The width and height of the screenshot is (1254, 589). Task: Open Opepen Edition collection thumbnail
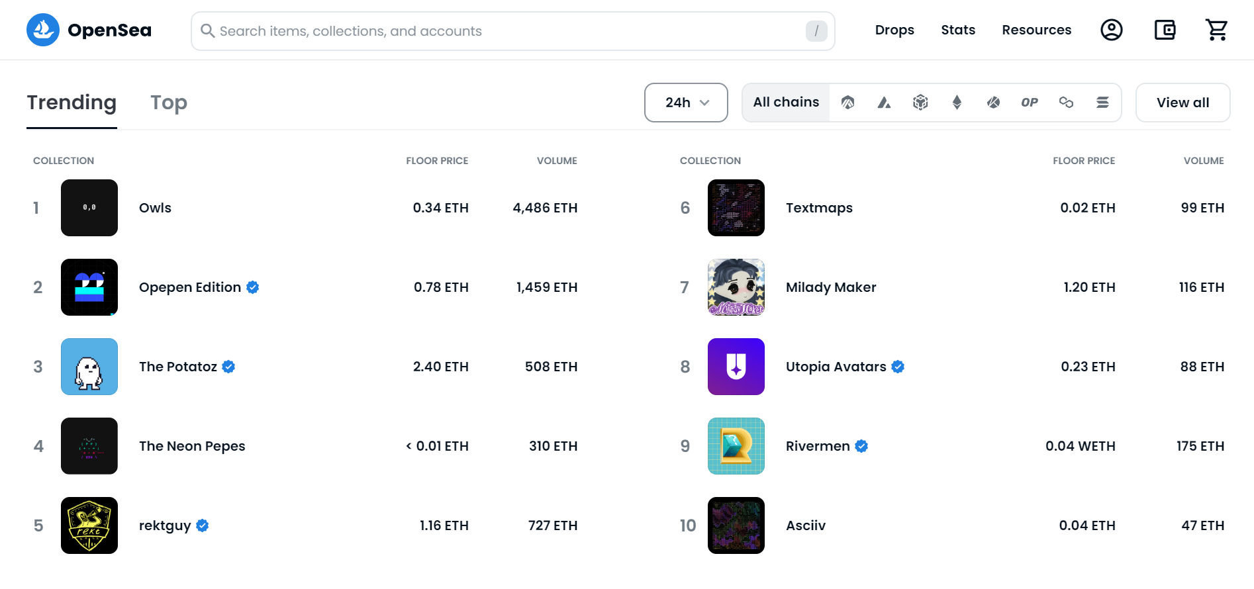click(x=89, y=287)
